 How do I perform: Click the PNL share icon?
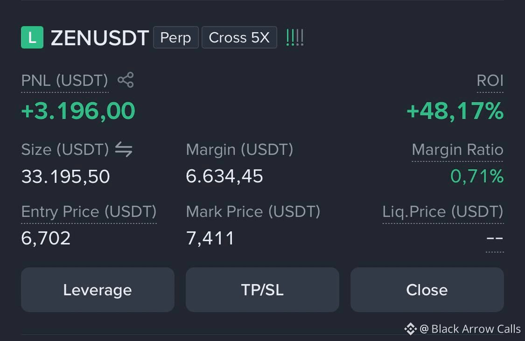[x=126, y=80]
